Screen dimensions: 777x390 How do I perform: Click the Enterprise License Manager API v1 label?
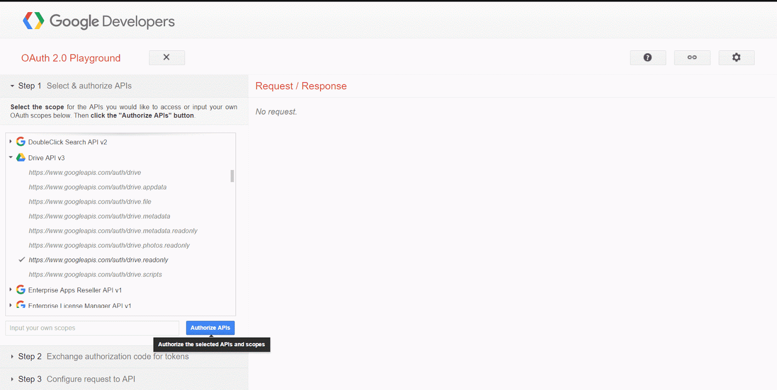80,305
